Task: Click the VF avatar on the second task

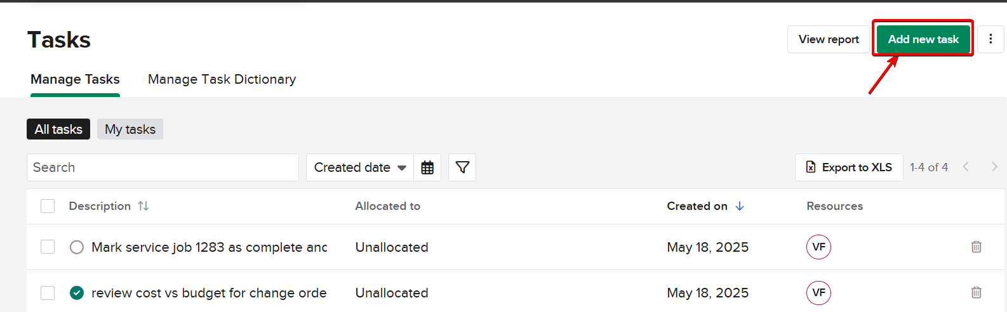Action: coord(818,292)
